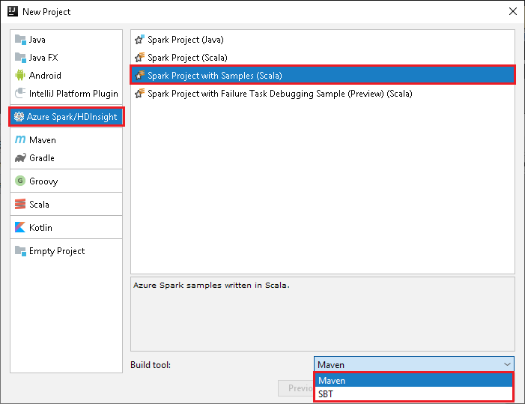Select the Kotlin project type
525x404 pixels.
(x=67, y=227)
